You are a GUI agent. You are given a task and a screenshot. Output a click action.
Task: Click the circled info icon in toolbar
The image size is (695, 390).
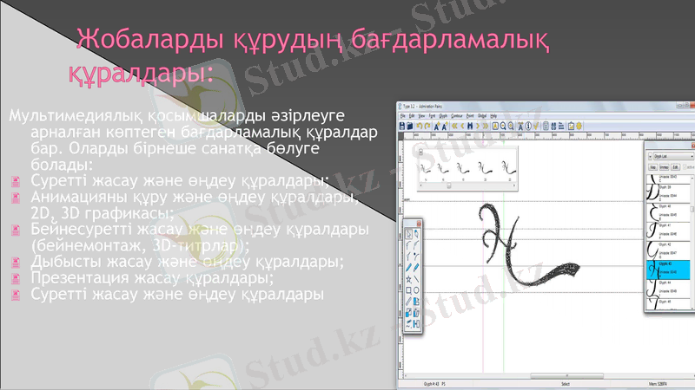[528, 126]
